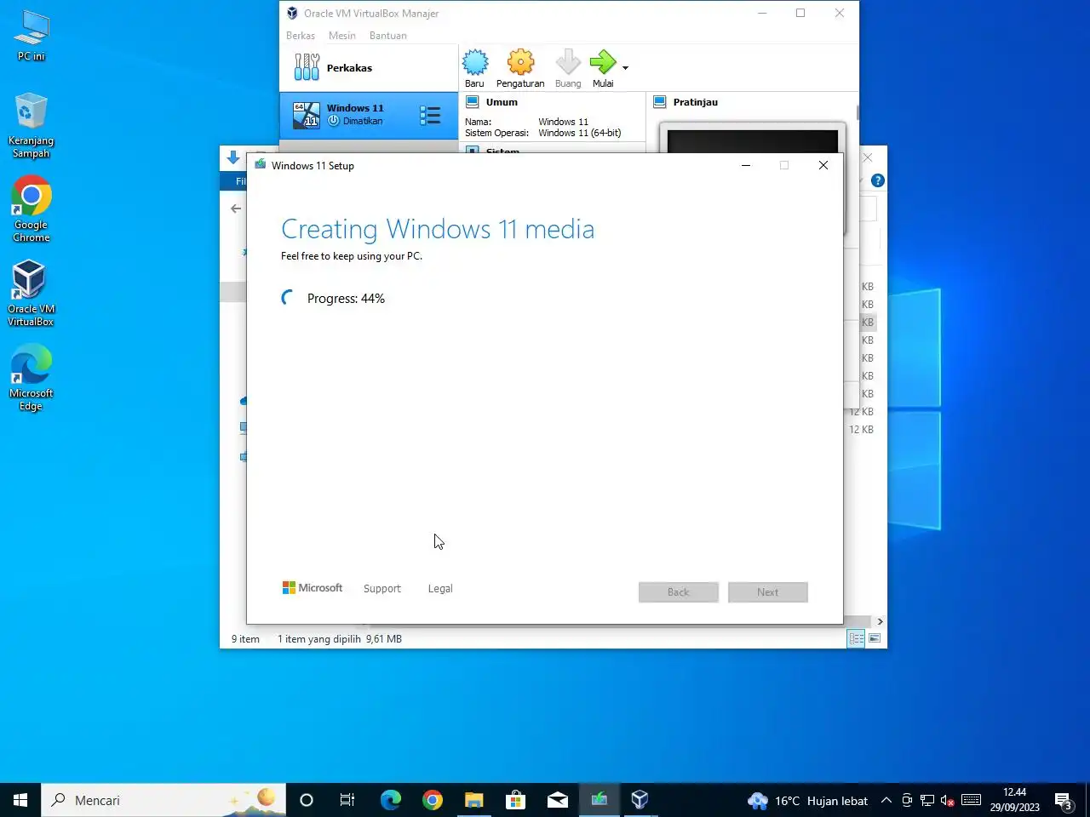The height and width of the screenshot is (817, 1090).
Task: Open the Perkakas tools icon
Action: pyautogui.click(x=307, y=67)
